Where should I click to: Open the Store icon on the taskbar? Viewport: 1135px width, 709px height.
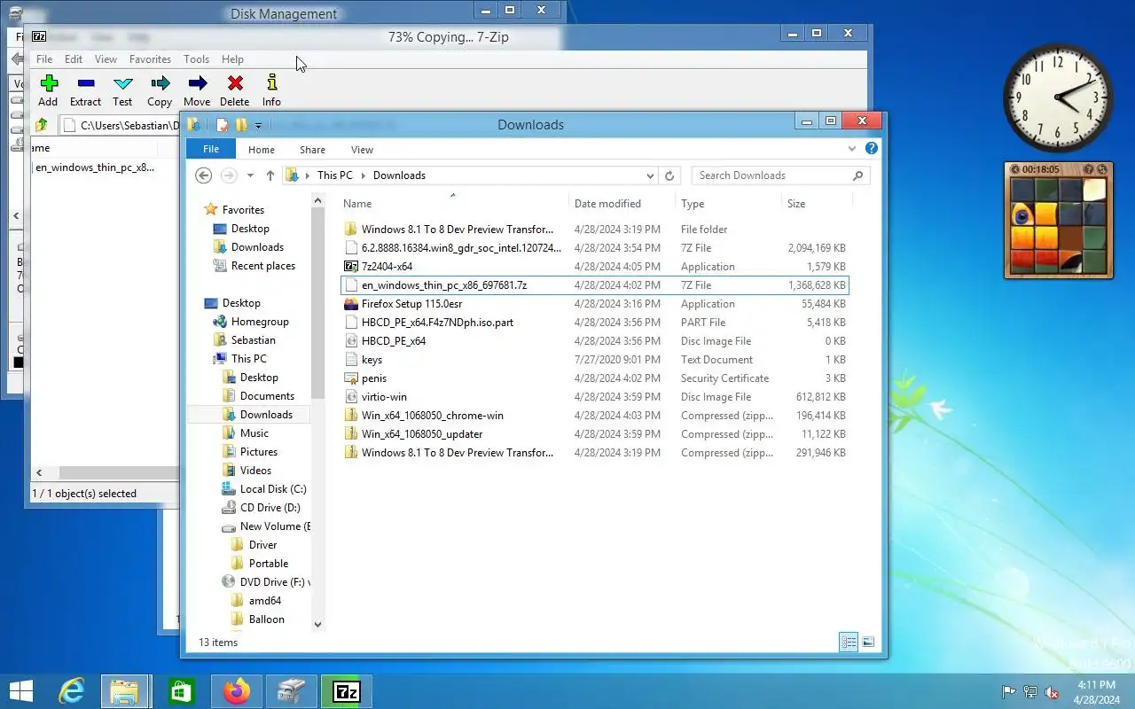tap(181, 691)
